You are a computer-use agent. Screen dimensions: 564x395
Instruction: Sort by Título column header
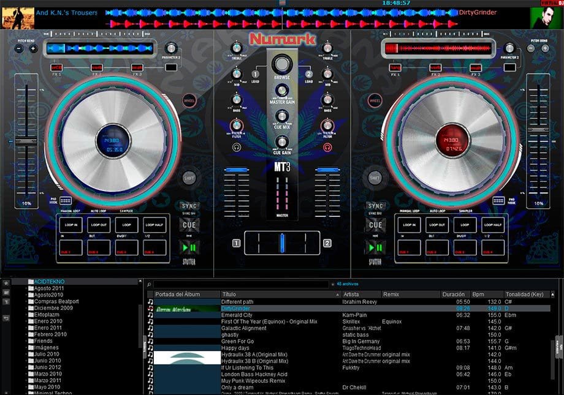(281, 295)
